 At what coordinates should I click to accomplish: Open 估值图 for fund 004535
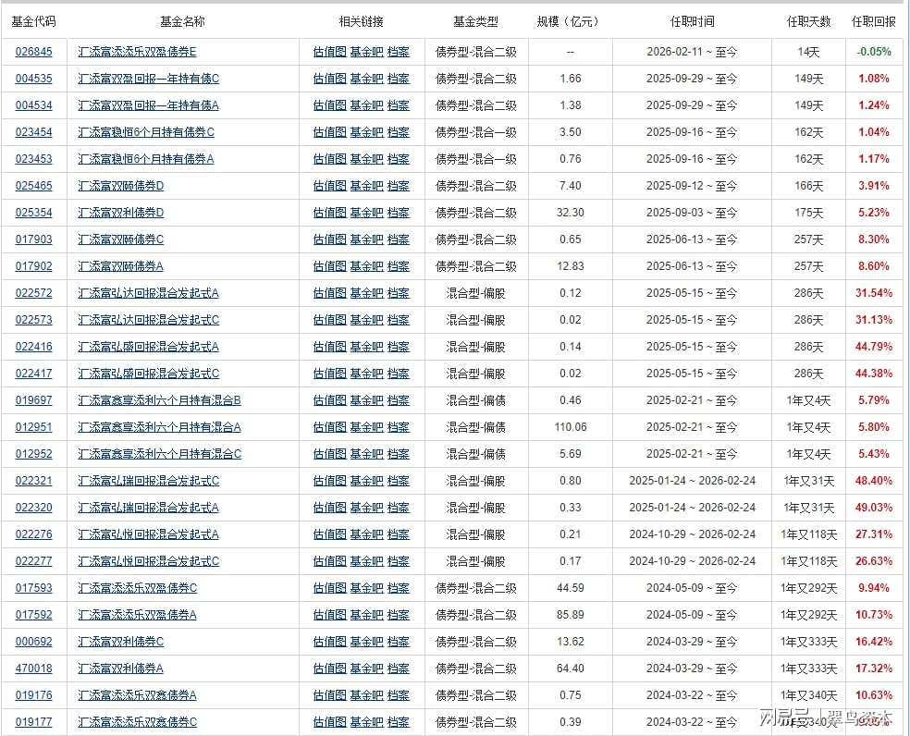pyautogui.click(x=329, y=79)
